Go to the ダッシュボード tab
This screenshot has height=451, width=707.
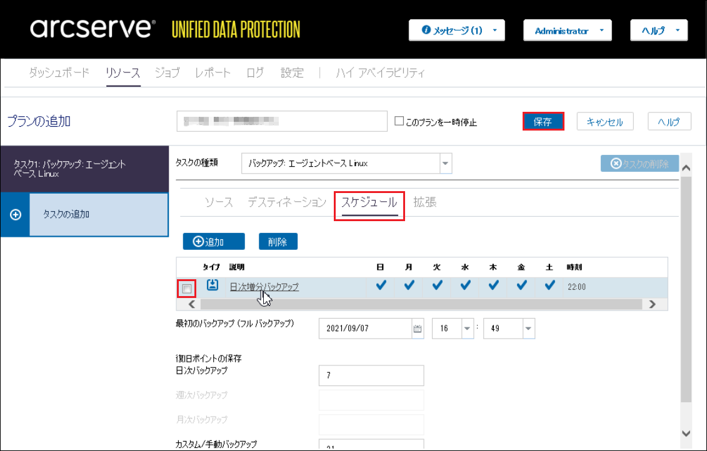[x=59, y=72]
